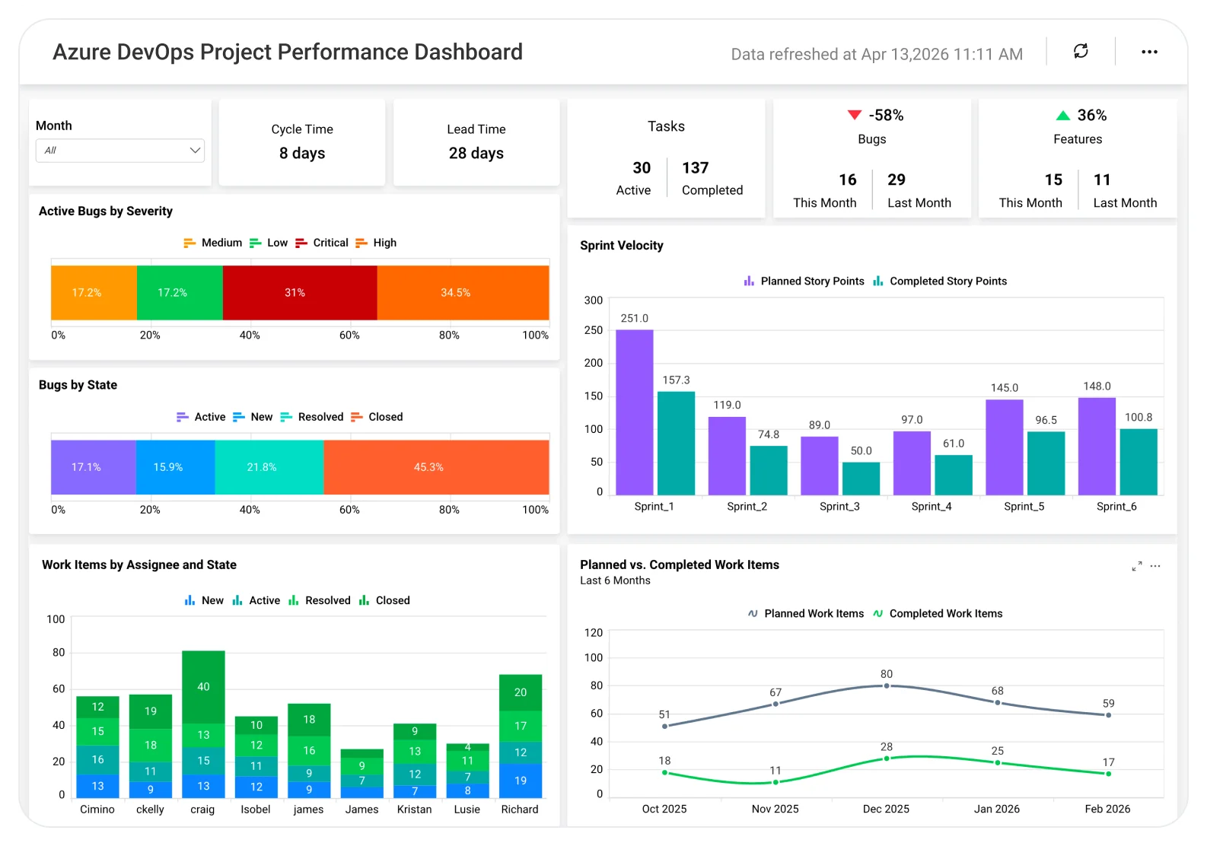
Task: Refresh the dashboard data
Action: pos(1081,51)
